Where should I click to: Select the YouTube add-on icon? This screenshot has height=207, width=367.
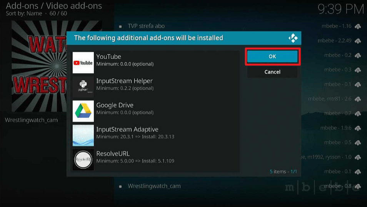coord(83,62)
